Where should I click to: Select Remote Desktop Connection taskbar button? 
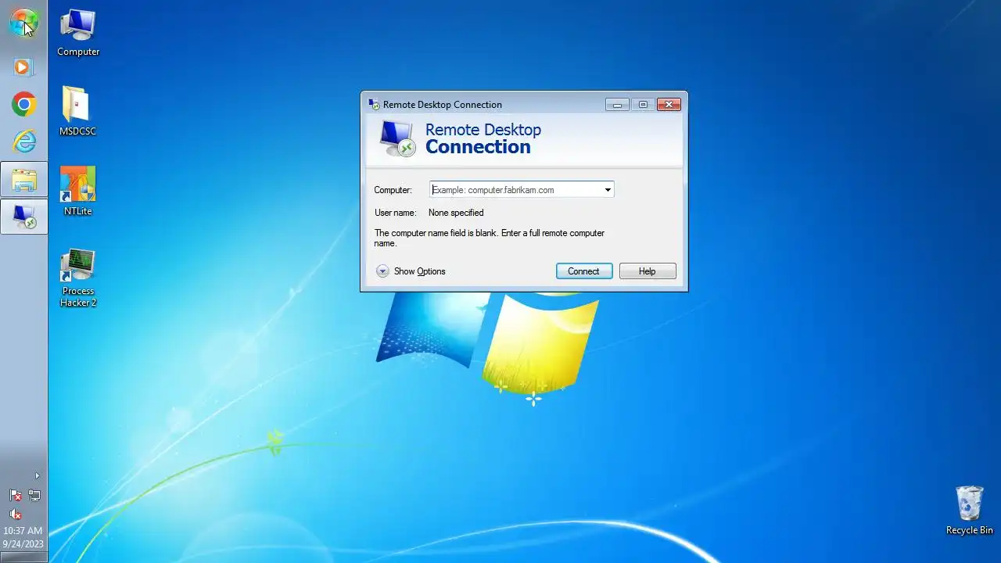click(23, 217)
